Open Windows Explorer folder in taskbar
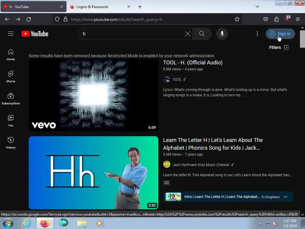The image size is (305, 229). pyautogui.click(x=82, y=223)
